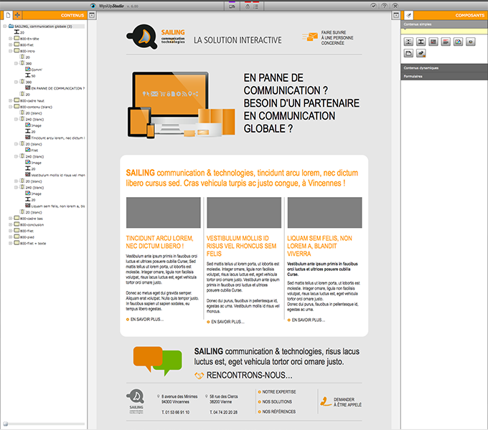Click the checkmark validate icon
The width and height of the screenshot is (488, 430).
click(373, 6)
